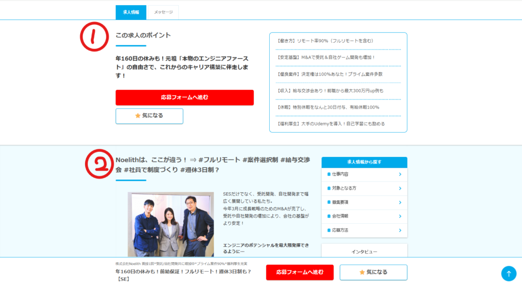The height and width of the screenshot is (286, 522).
Task: Toggle 気になる favorite in bottom sticky bar
Action: coord(373,272)
